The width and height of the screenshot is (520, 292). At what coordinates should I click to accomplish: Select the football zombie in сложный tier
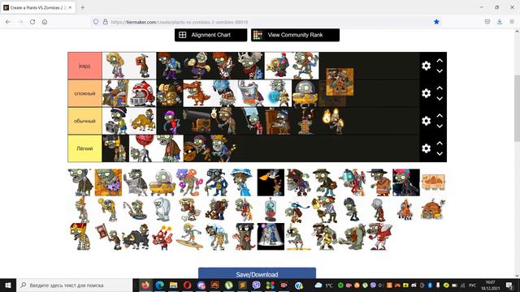143,93
